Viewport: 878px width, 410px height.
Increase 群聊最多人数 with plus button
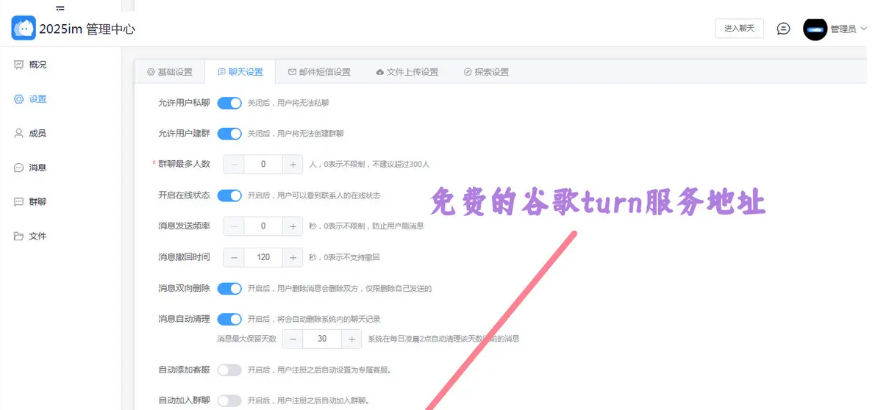click(x=293, y=165)
